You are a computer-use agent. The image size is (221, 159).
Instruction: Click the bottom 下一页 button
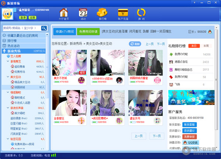point(157,136)
